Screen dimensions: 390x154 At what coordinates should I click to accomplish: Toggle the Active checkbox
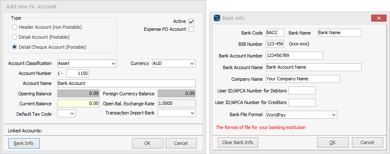pos(191,21)
